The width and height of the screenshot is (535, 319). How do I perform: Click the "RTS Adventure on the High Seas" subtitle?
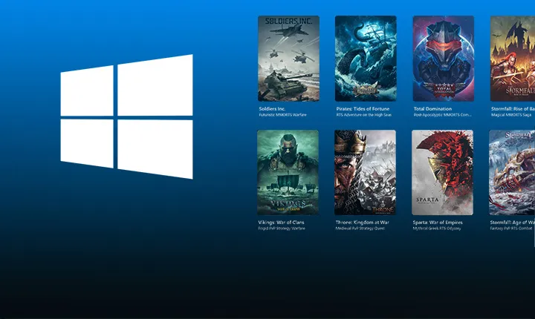(363, 115)
